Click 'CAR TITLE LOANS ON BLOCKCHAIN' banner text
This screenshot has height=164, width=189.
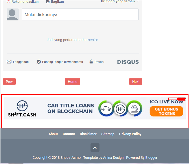[x=71, y=109]
